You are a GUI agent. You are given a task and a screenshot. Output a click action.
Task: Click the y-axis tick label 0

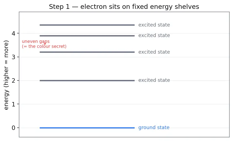click(x=13, y=128)
